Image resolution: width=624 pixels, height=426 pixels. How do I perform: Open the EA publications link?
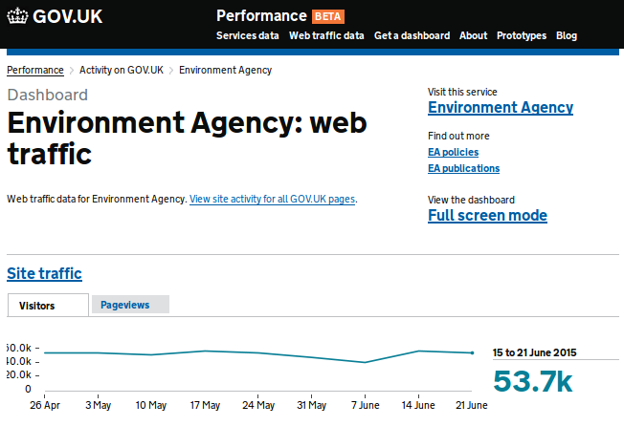(463, 169)
